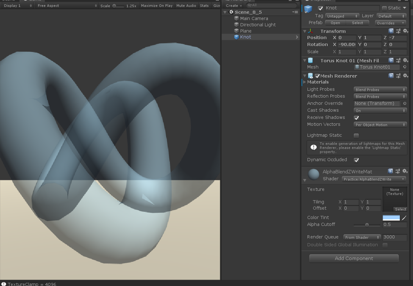This screenshot has width=413, height=286.
Task: Open Transform component gear settings menu
Action: point(405,31)
